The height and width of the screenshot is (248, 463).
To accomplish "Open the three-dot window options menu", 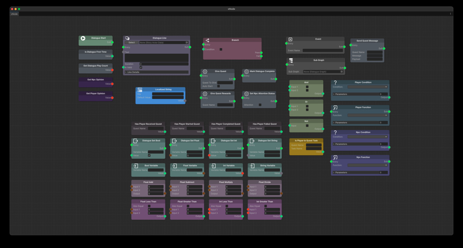I will [x=450, y=14].
